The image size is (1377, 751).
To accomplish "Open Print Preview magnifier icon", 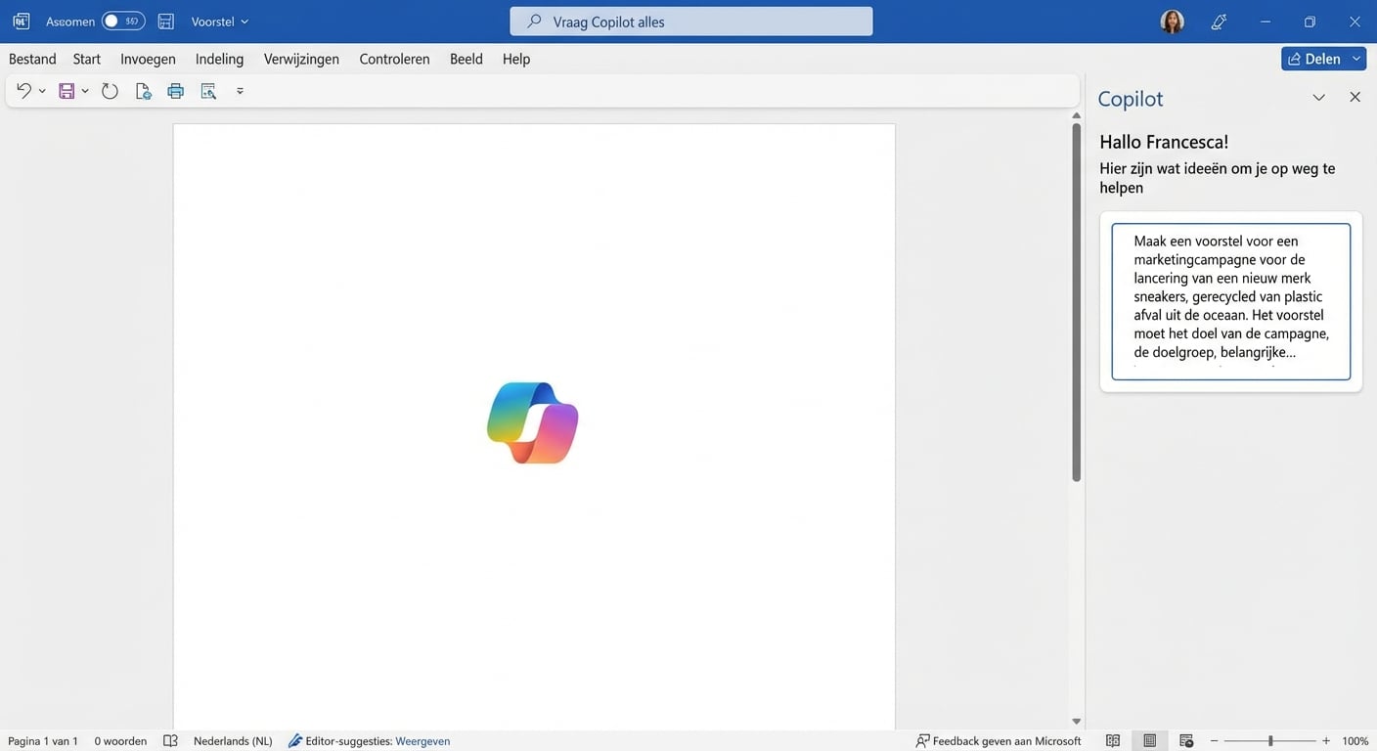I will pos(208,91).
